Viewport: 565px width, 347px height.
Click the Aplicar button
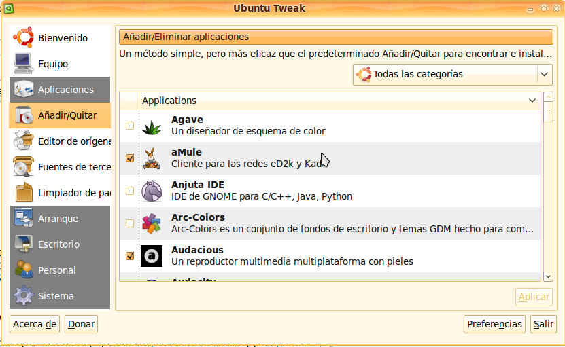pyautogui.click(x=534, y=297)
